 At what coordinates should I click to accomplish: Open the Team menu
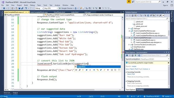(x=39, y=5)
